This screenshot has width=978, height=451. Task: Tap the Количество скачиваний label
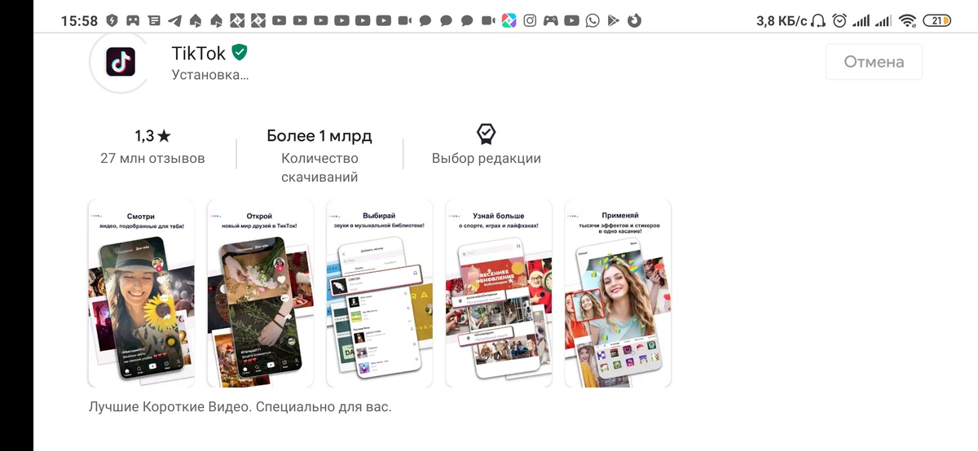click(x=319, y=168)
